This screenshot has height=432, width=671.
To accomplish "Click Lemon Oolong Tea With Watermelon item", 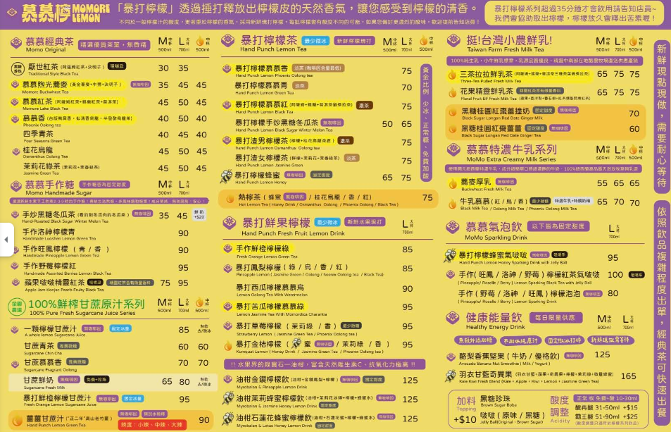I will pyautogui.click(x=271, y=290).
